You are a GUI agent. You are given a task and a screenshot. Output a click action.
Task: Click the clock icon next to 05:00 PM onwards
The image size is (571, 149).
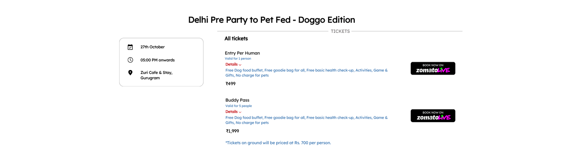pos(130,60)
